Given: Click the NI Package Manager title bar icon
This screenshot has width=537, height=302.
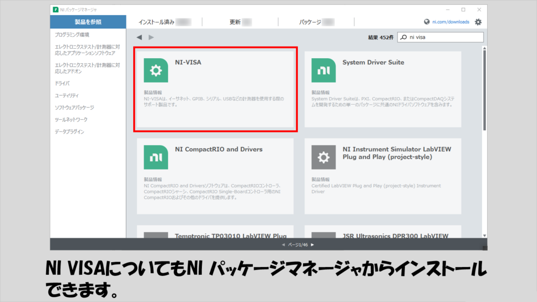Looking at the screenshot, I should click(56, 9).
